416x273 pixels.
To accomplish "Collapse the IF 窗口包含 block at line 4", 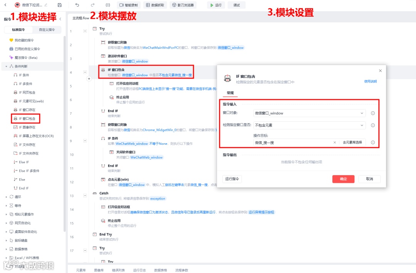I will click(85, 72).
